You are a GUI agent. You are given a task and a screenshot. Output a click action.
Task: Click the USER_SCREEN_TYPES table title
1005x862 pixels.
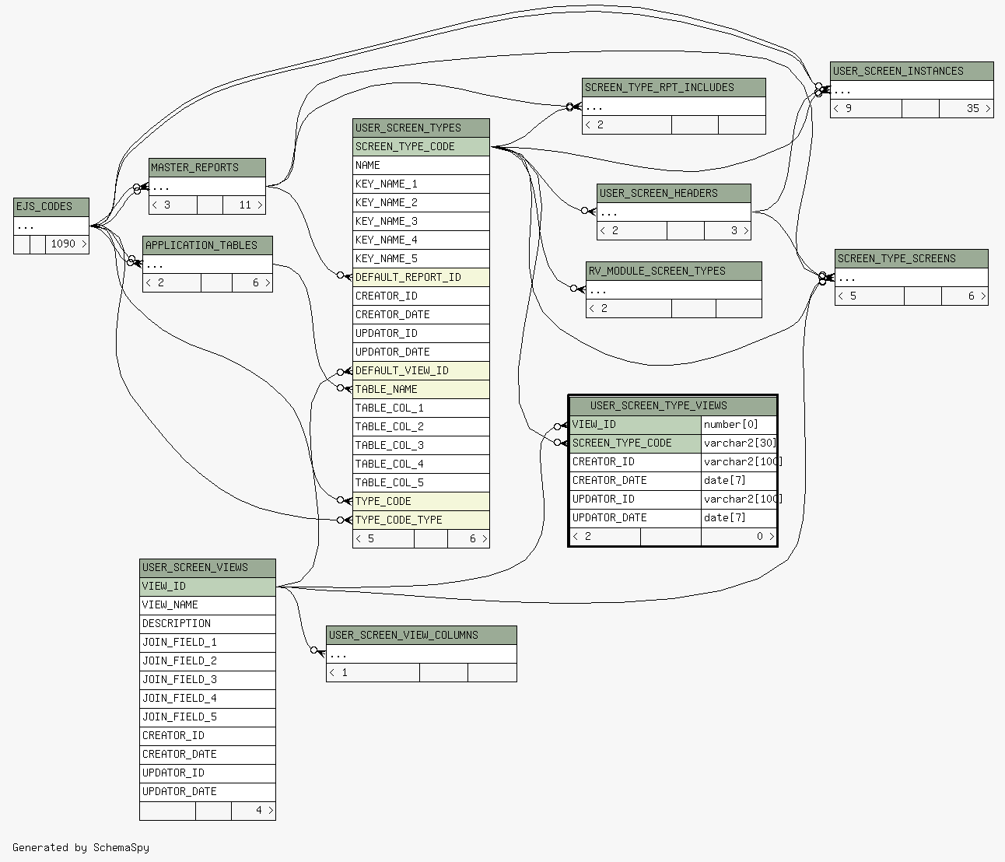[x=421, y=128]
